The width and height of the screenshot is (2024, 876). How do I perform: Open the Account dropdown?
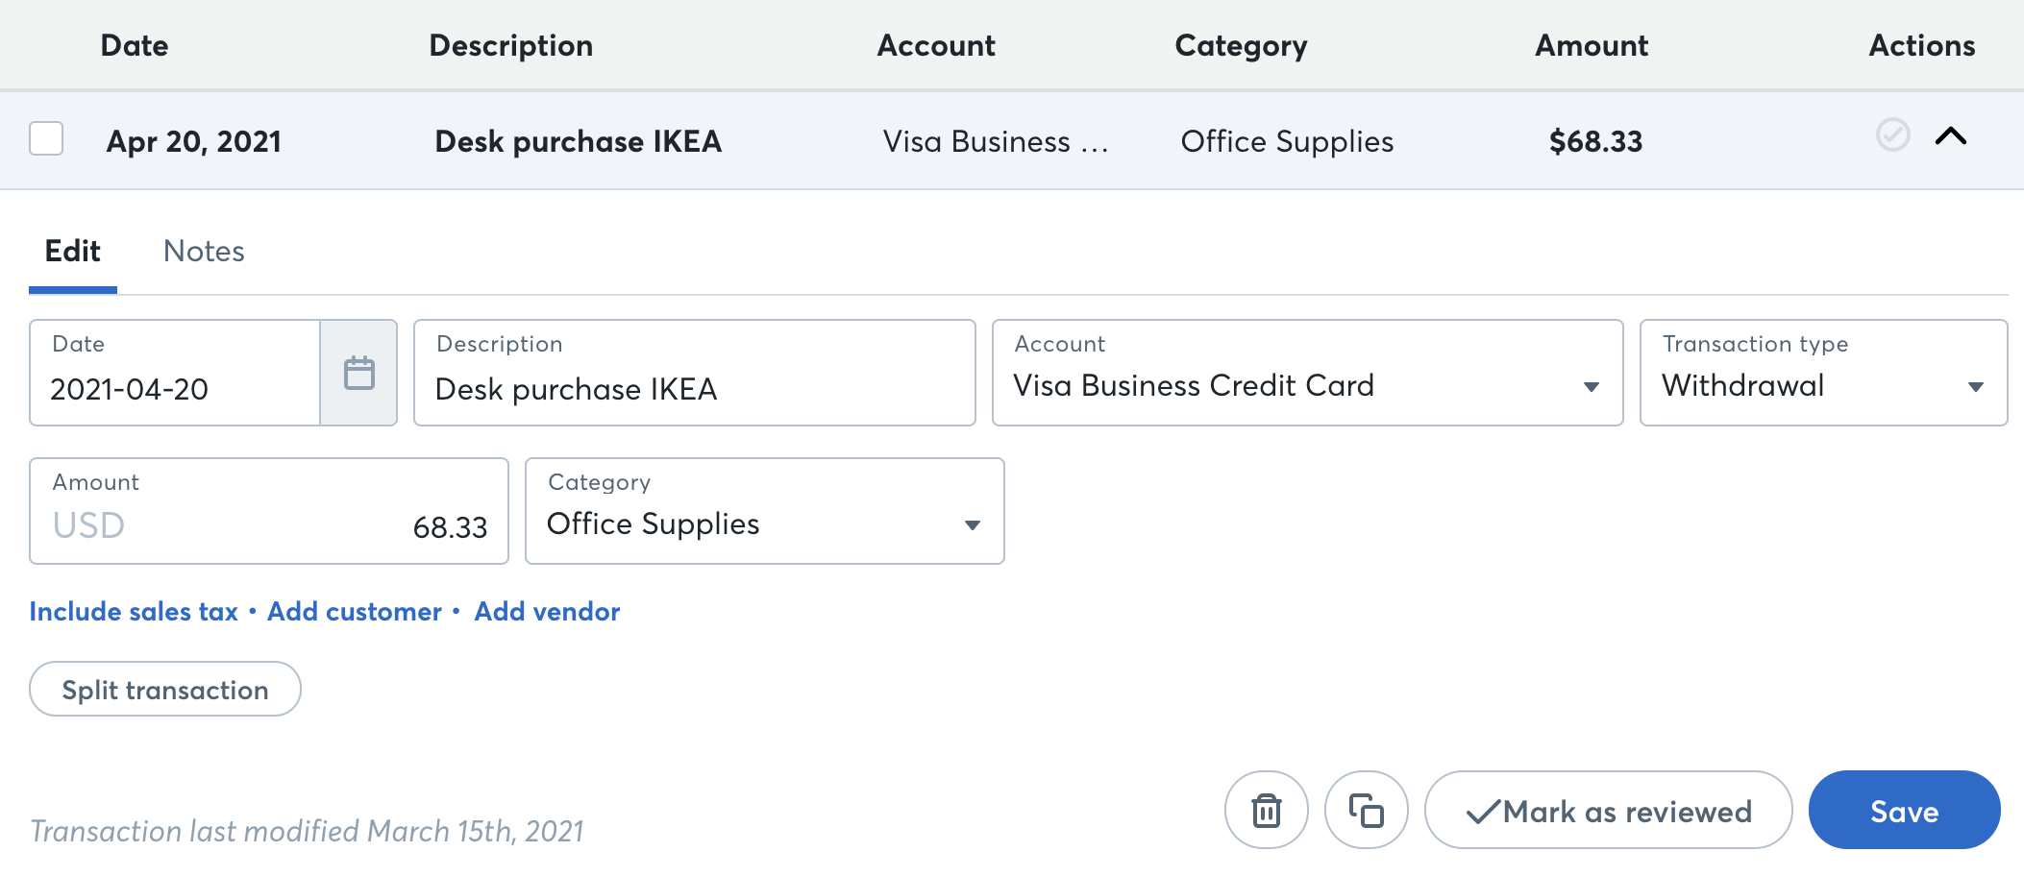(1592, 385)
